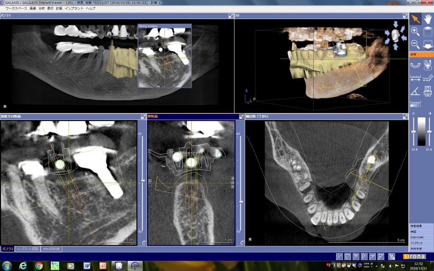This screenshot has height=271, width=434.
Task: Click the fifth view layout icon in bottom bar
Action: tap(372, 257)
